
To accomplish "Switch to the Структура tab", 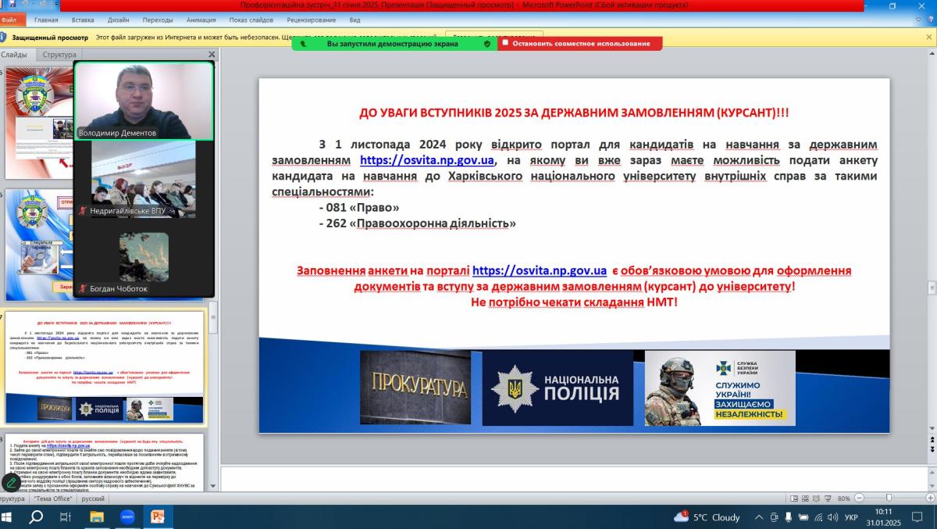I will pyautogui.click(x=59, y=55).
